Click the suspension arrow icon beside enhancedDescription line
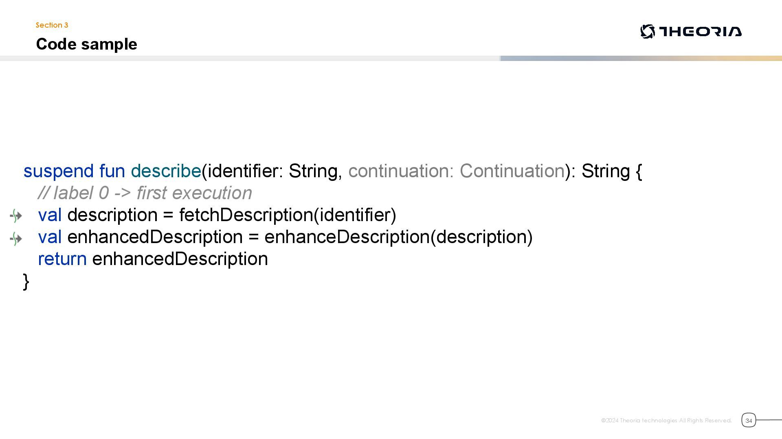 point(16,239)
